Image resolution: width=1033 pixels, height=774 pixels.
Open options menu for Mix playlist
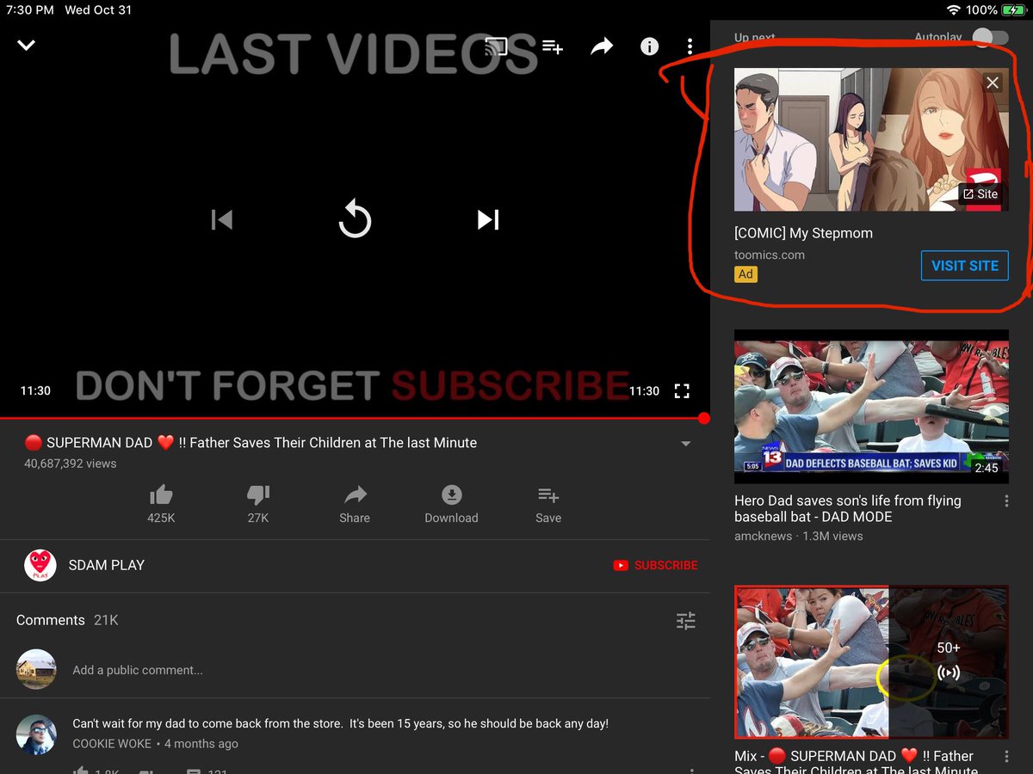[x=1006, y=757]
